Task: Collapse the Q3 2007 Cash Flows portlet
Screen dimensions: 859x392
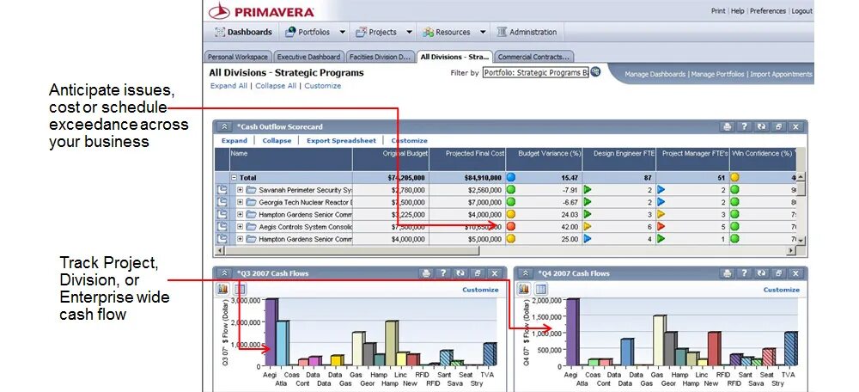Action: [224, 273]
